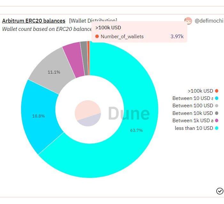This screenshot has height=204, width=224.
Task: Click the defimochi avatar icon
Action: point(188,21)
